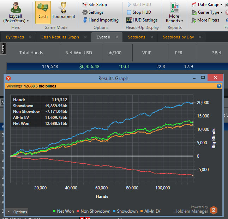Screen dimensions: 228x219
Task: Click the disabled Start HUD button
Action: coord(139,5)
